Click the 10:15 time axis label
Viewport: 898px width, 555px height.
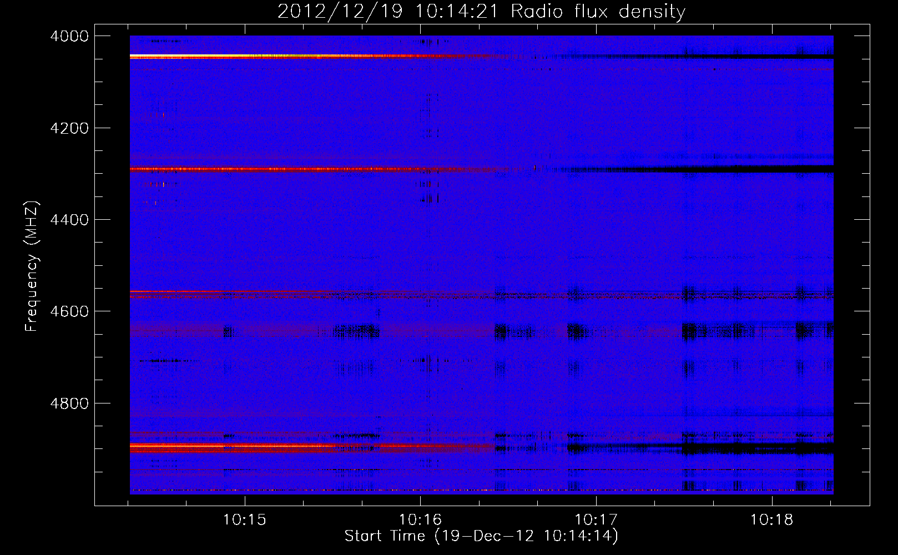click(x=244, y=519)
